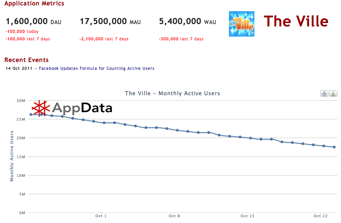Click the large 'The Ville' title
This screenshot has height=223, width=341.
point(296,21)
